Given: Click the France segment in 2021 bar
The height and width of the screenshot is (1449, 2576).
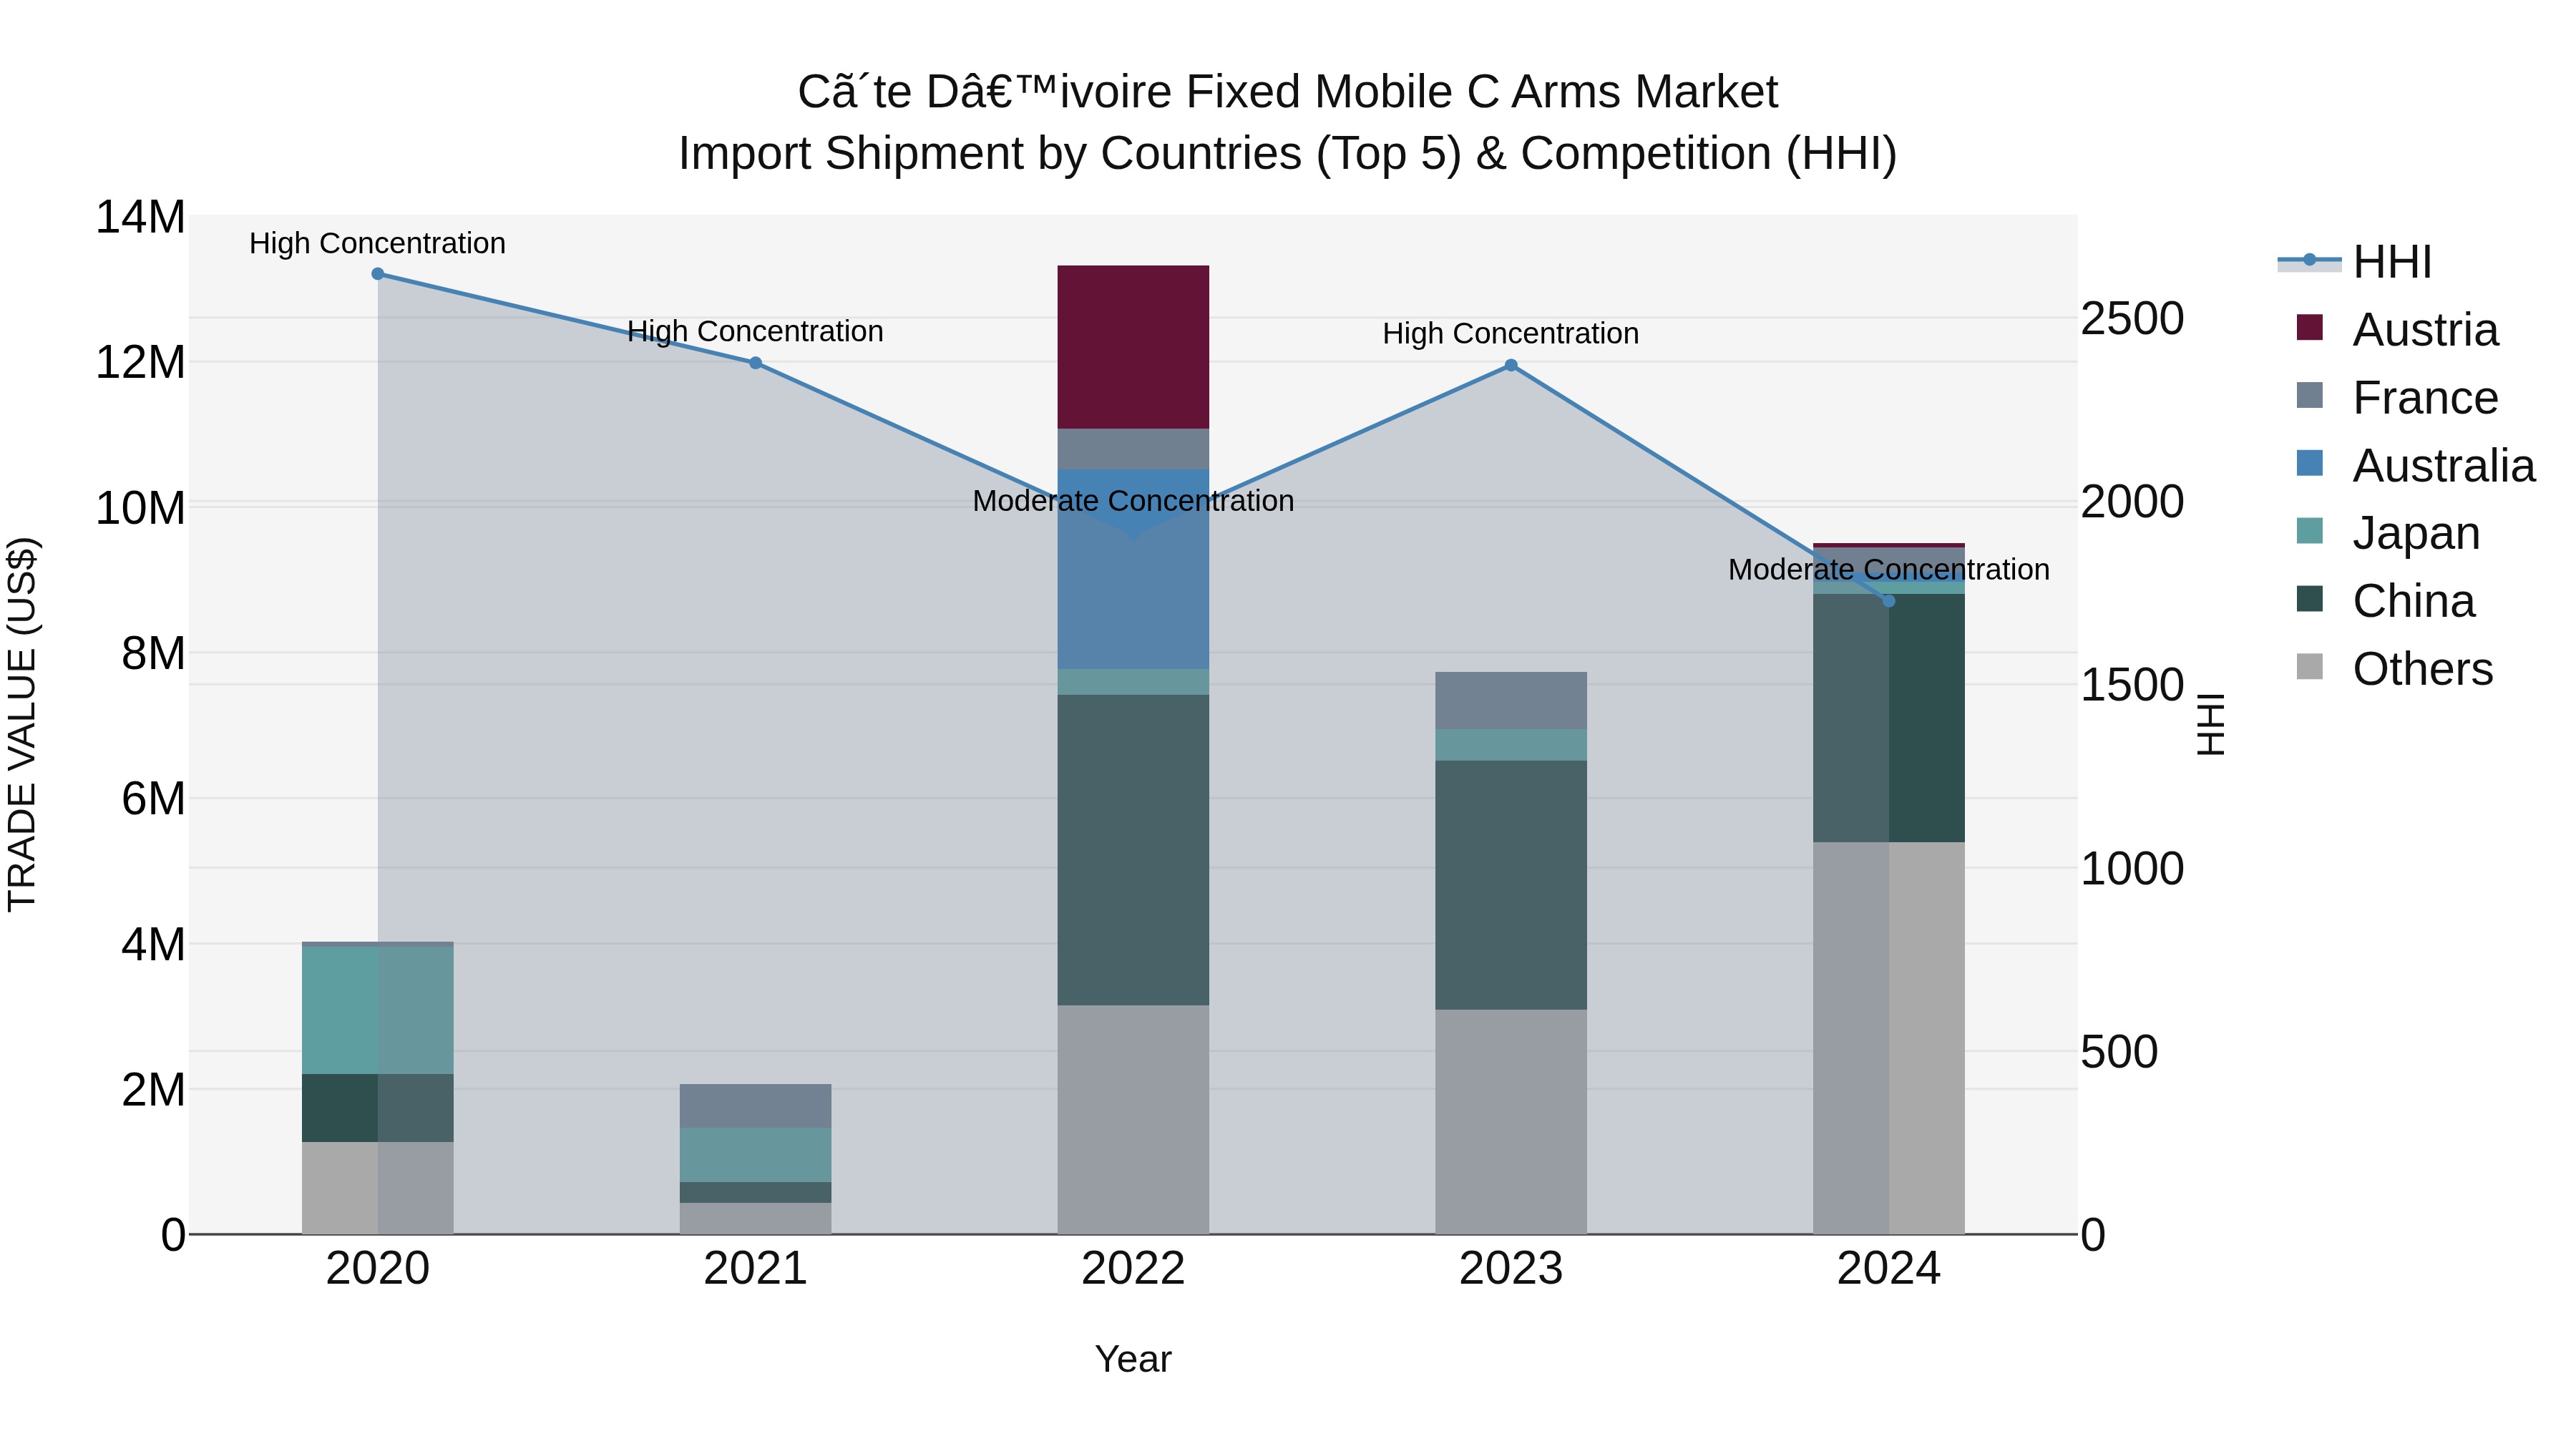Looking at the screenshot, I should [756, 1106].
